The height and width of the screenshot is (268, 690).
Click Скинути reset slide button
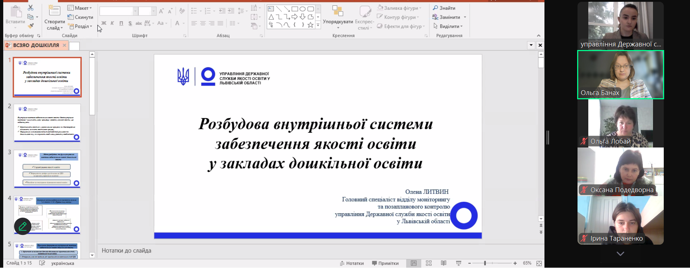pos(80,17)
